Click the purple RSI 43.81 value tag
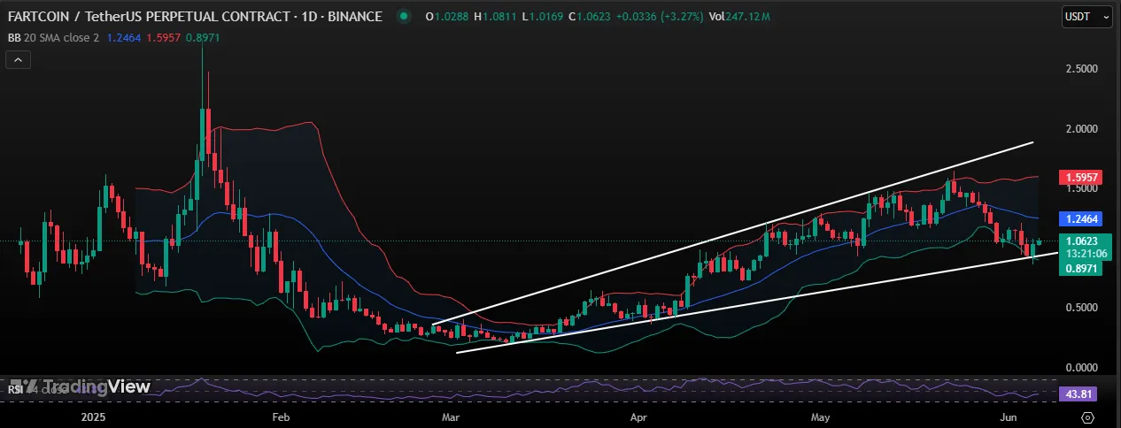 [x=1079, y=394]
